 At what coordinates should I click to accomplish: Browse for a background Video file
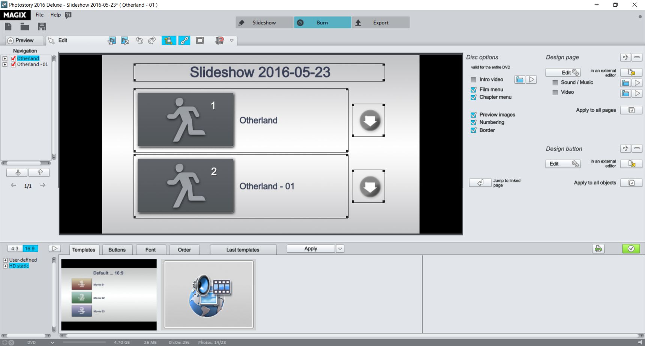[x=625, y=93]
